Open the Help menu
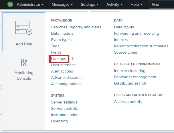The width and height of the screenshot is (174, 133). point(136,5)
